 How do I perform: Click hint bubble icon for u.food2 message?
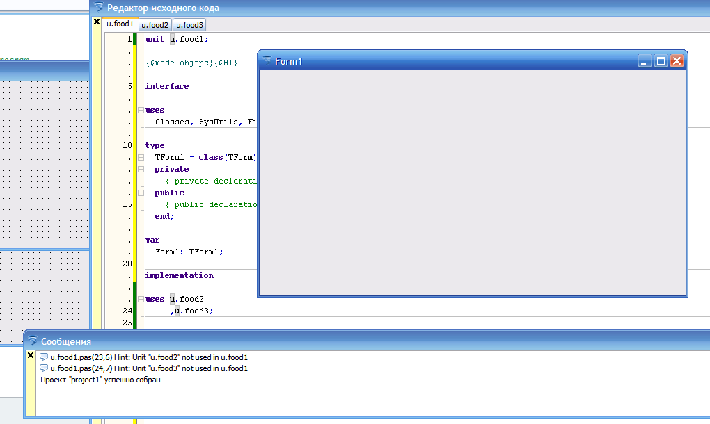(x=44, y=357)
